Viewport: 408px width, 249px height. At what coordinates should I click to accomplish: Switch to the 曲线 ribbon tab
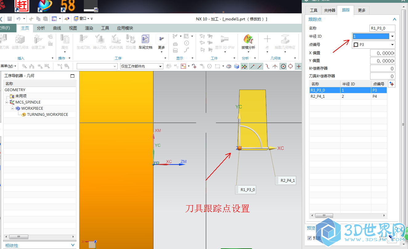(x=57, y=28)
